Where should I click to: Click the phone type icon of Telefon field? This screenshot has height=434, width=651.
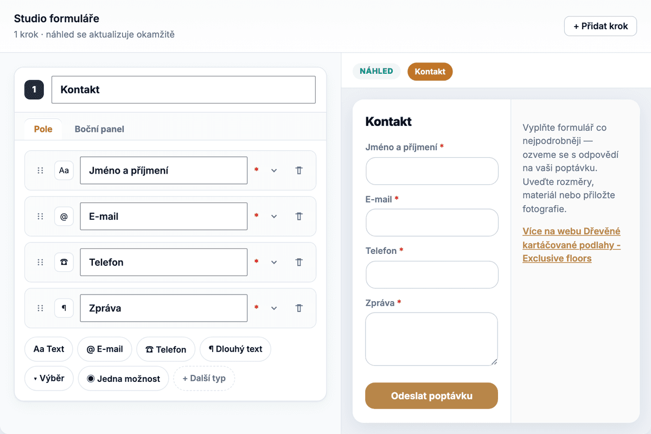pyautogui.click(x=64, y=262)
